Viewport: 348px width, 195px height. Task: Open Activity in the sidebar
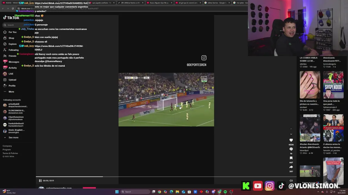(x=10, y=68)
